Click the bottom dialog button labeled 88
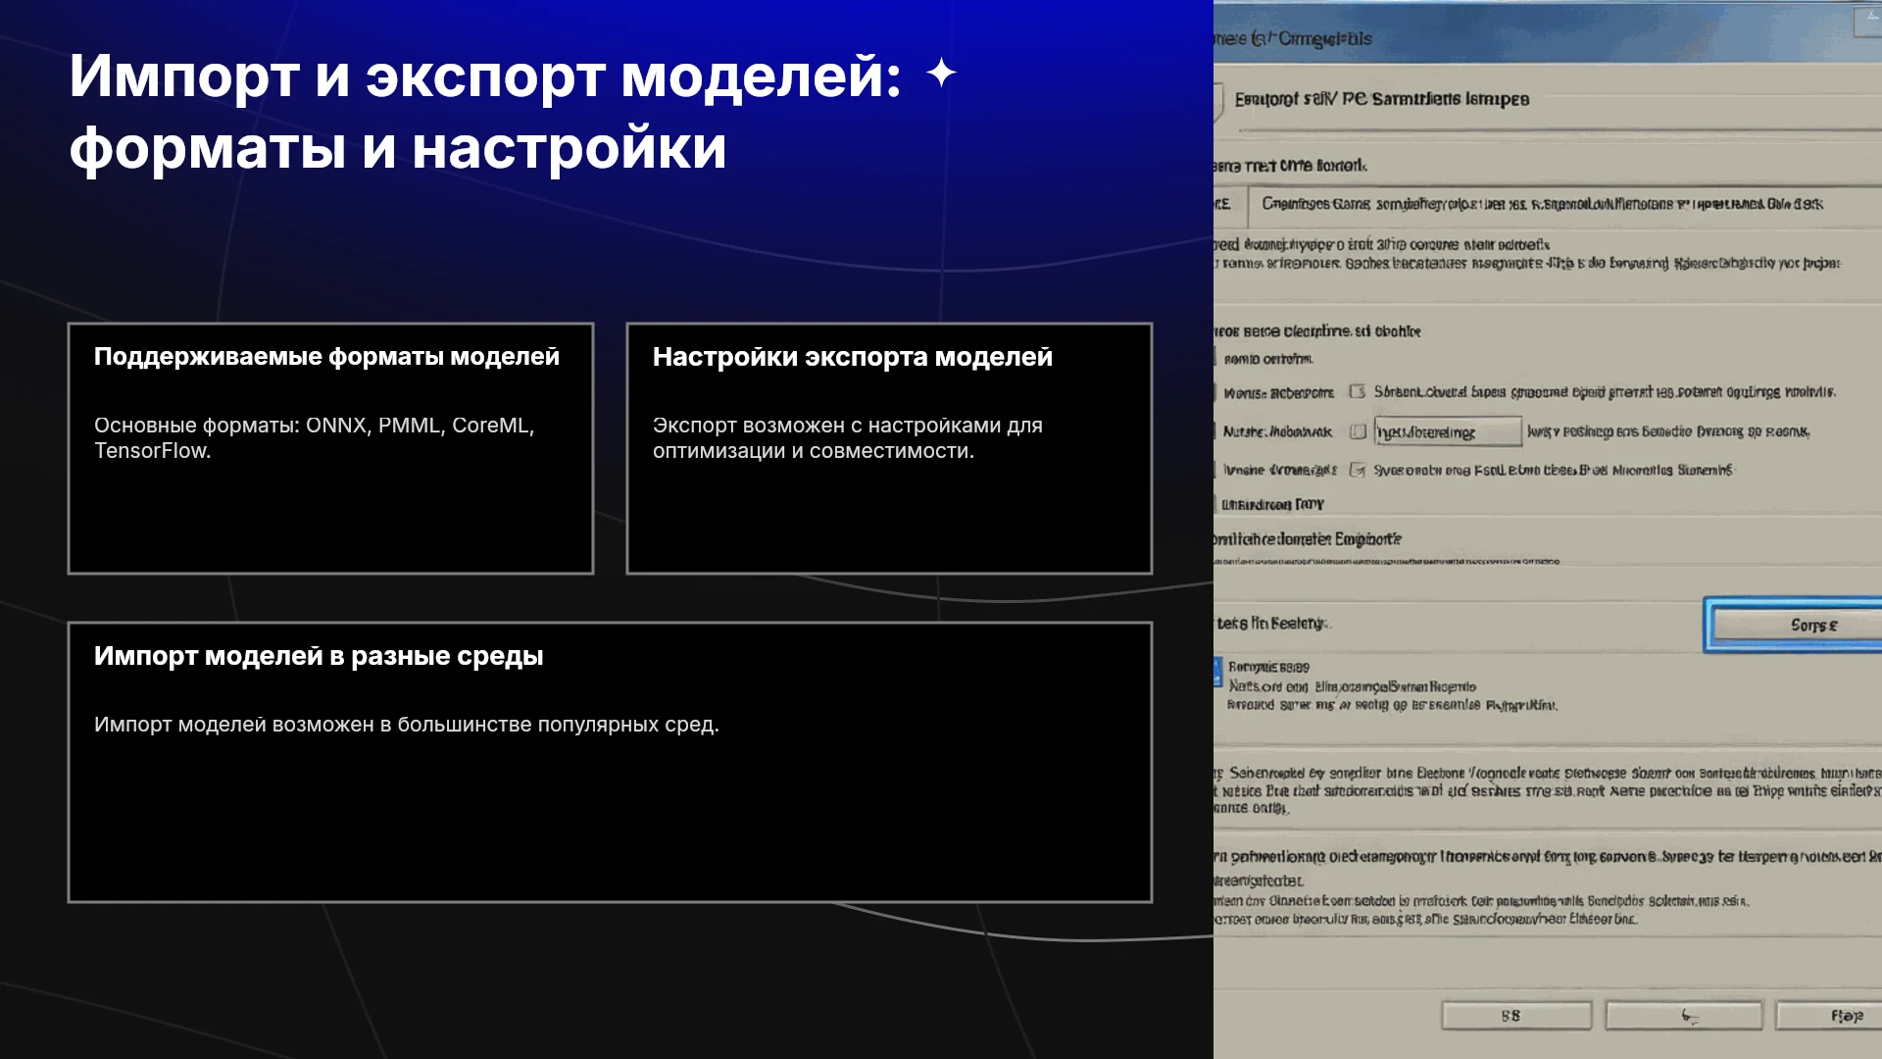 pos(1516,1016)
